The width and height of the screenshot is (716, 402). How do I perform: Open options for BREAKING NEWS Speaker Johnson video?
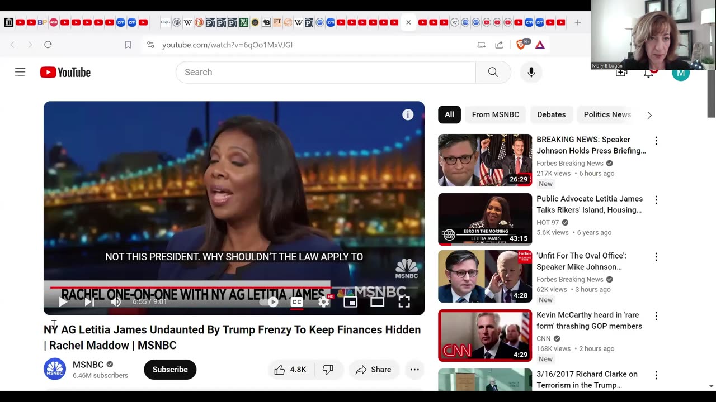point(656,141)
